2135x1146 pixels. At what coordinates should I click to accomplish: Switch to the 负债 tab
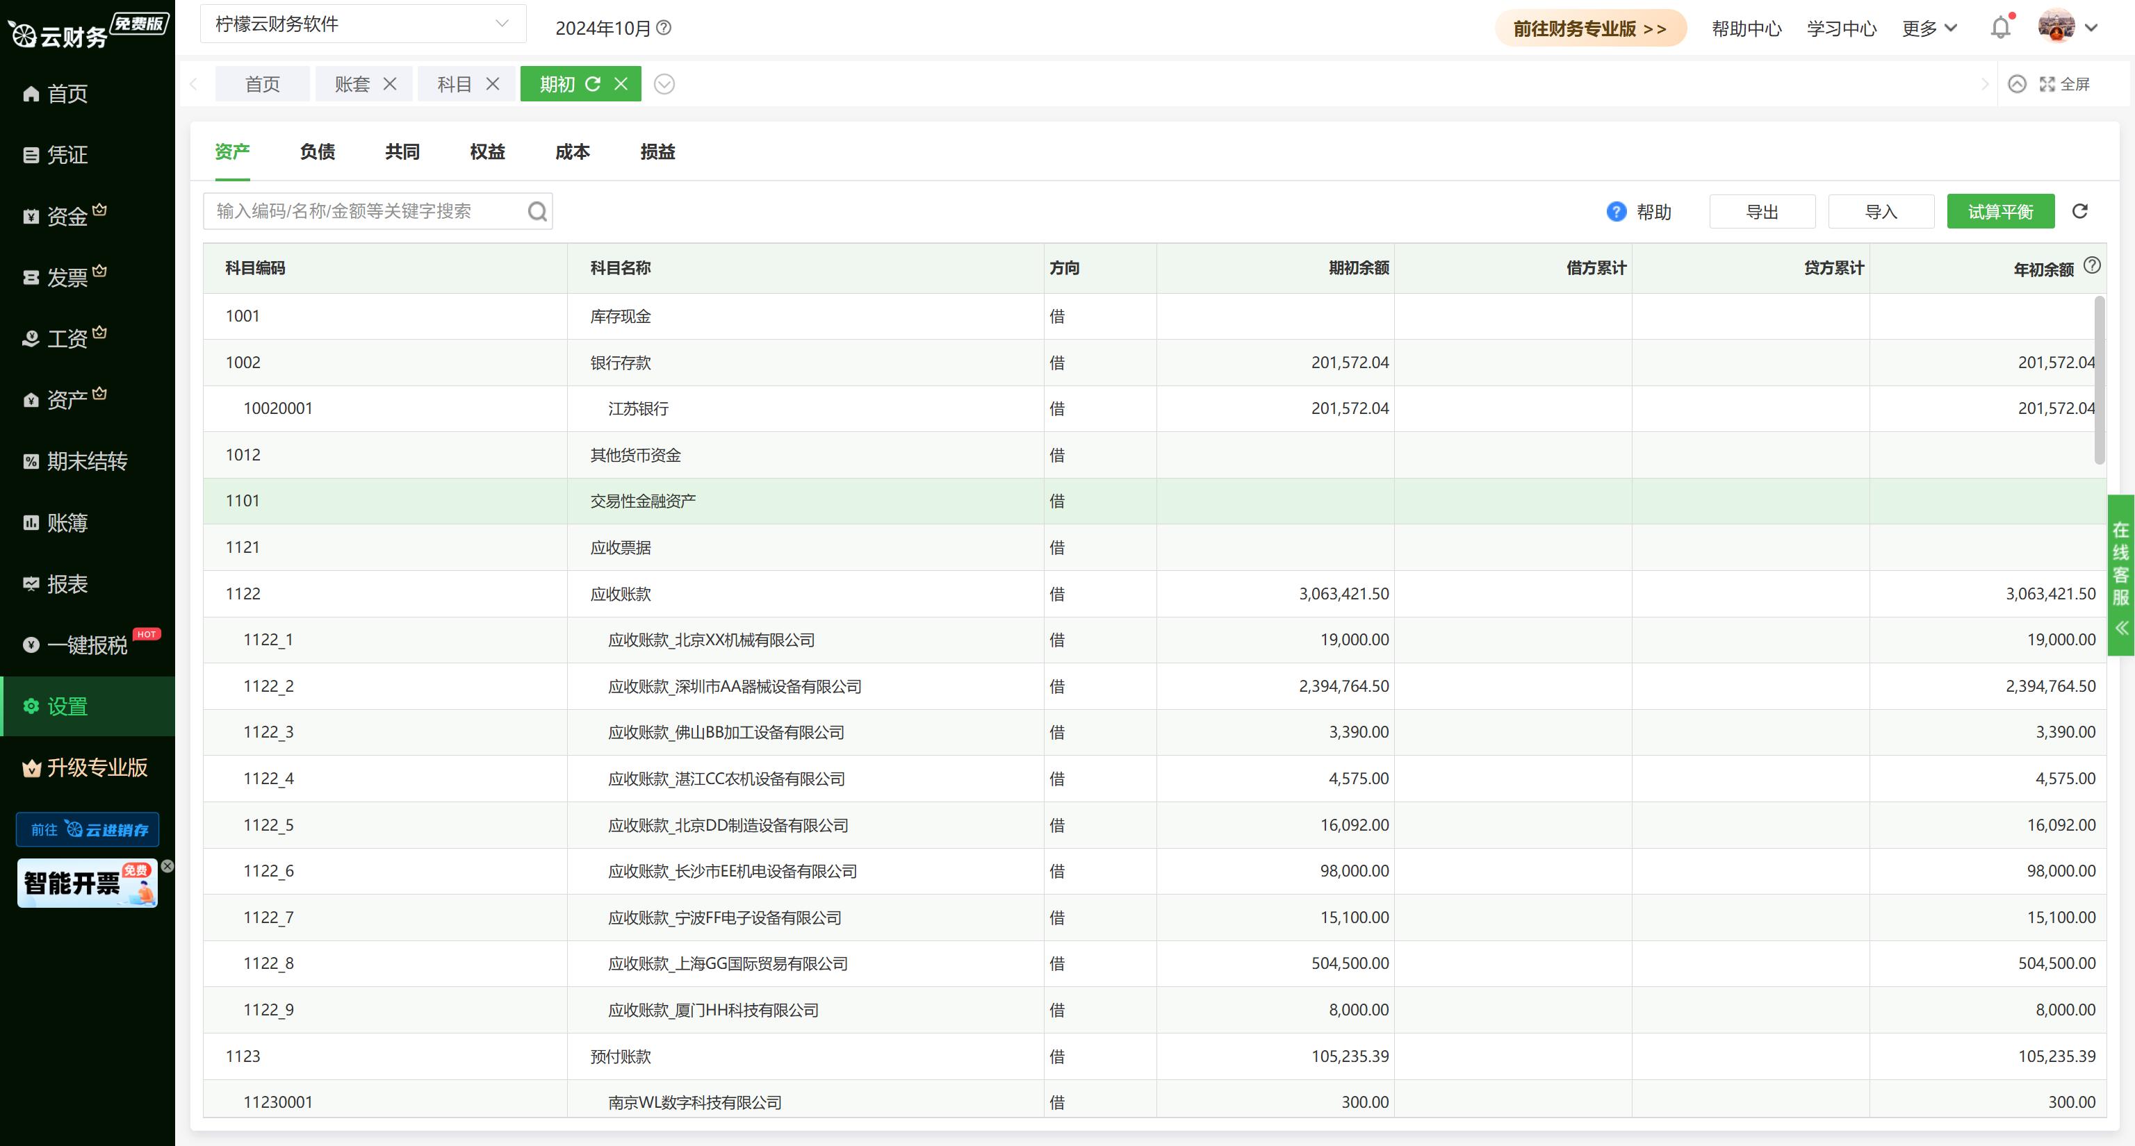(318, 151)
